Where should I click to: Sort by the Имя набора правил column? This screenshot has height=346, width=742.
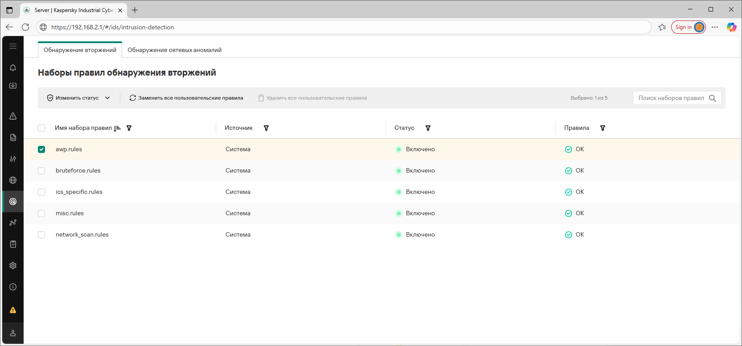117,128
